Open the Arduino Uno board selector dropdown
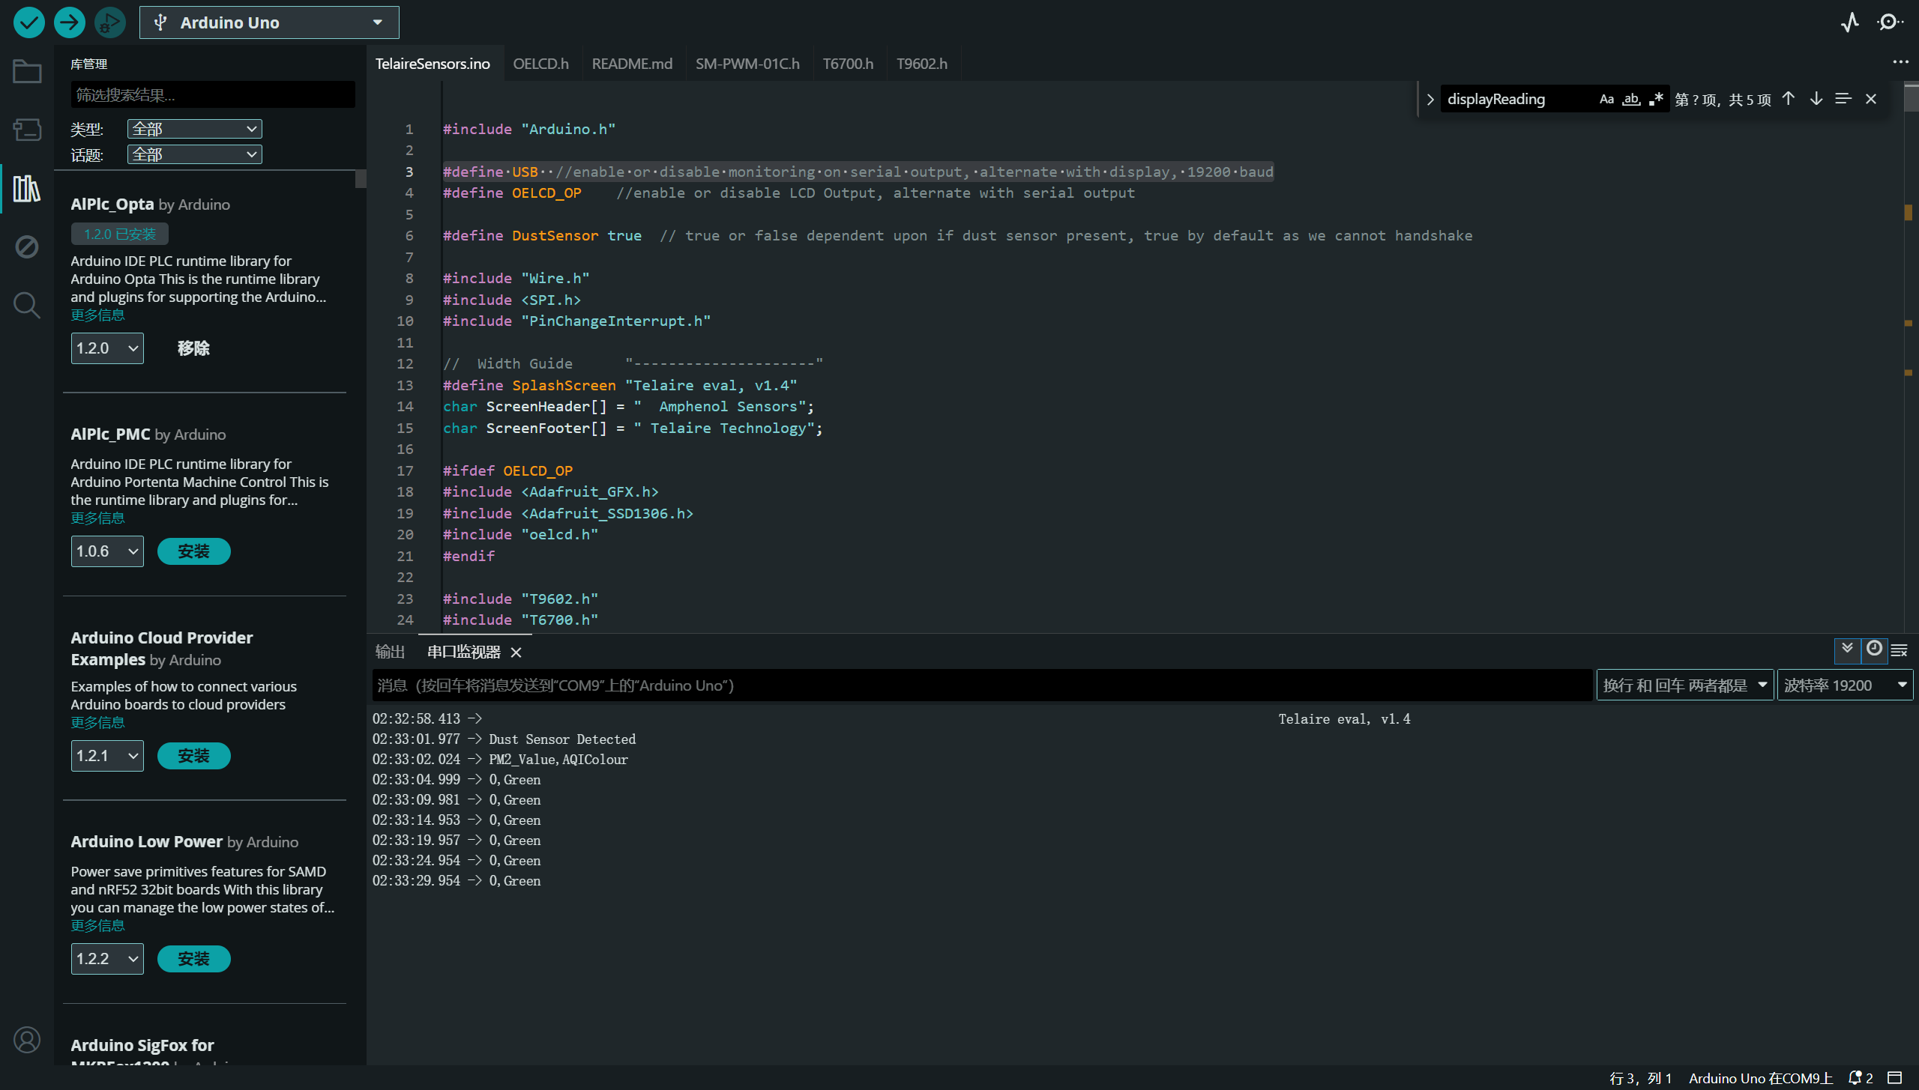Viewport: 1919px width, 1090px height. 269,22
